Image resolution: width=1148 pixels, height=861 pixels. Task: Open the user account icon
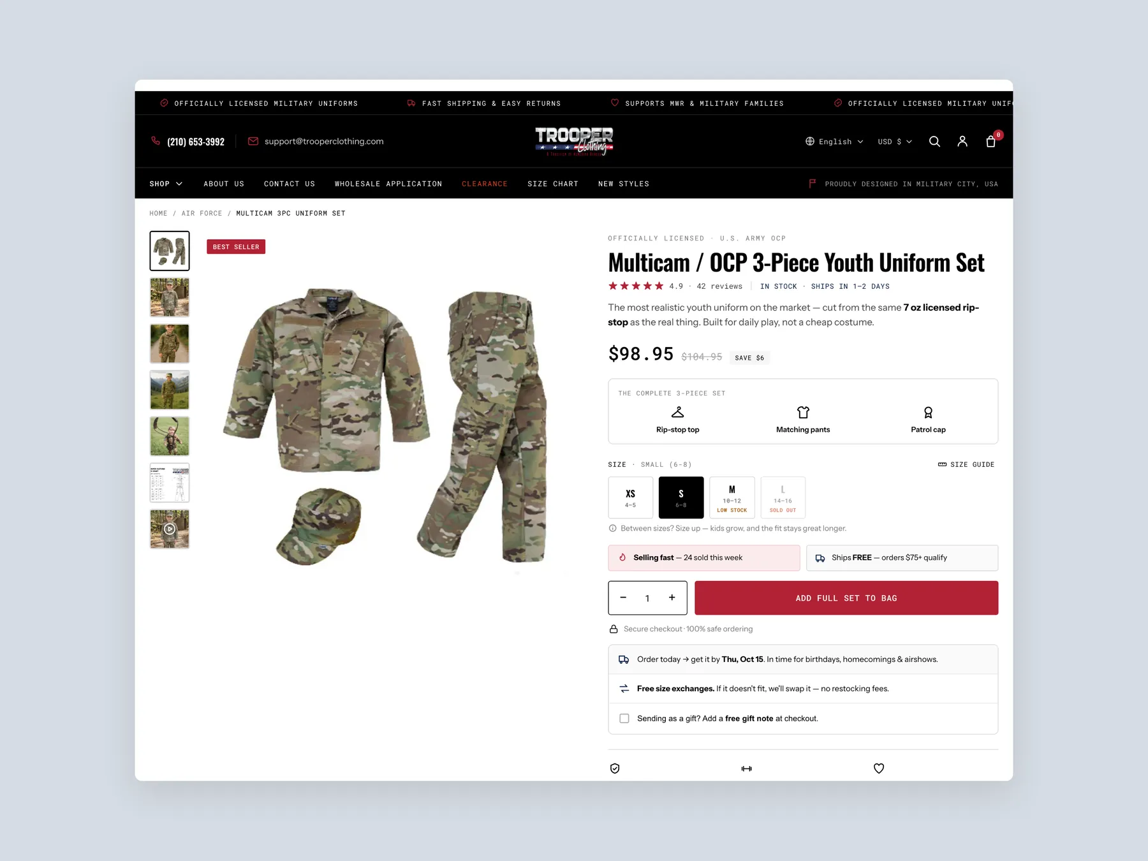click(962, 142)
